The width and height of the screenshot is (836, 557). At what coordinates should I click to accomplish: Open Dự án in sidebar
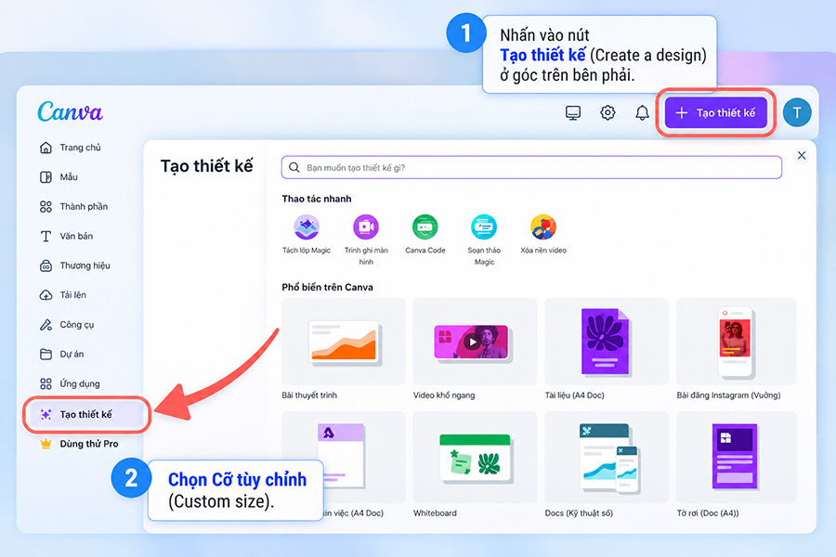point(61,354)
